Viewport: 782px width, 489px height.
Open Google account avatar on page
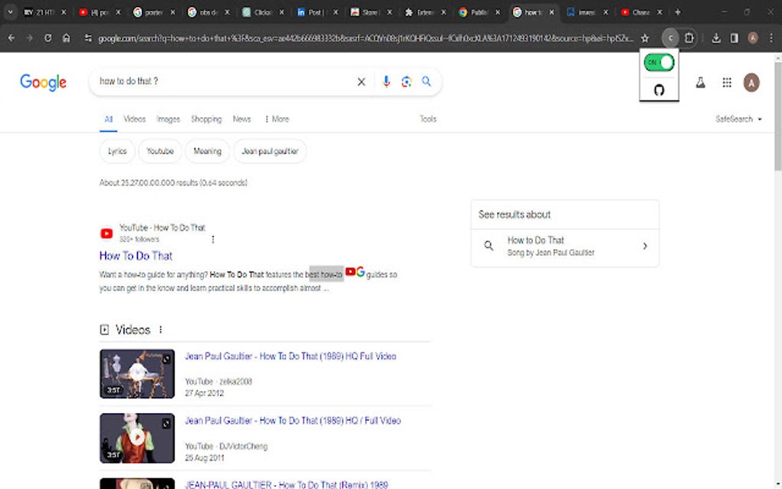(x=751, y=83)
